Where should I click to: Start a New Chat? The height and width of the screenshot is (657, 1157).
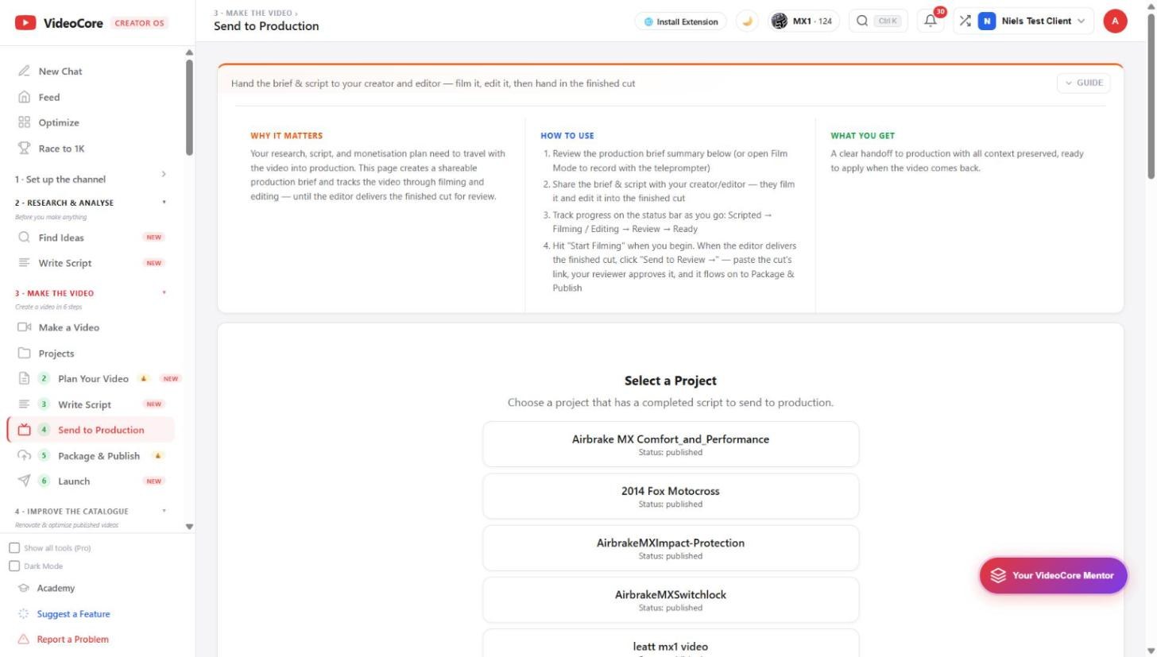click(60, 71)
